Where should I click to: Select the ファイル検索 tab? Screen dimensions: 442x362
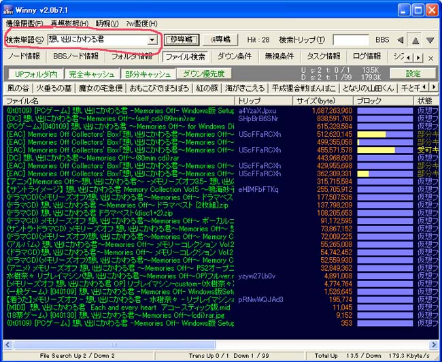coord(185,56)
